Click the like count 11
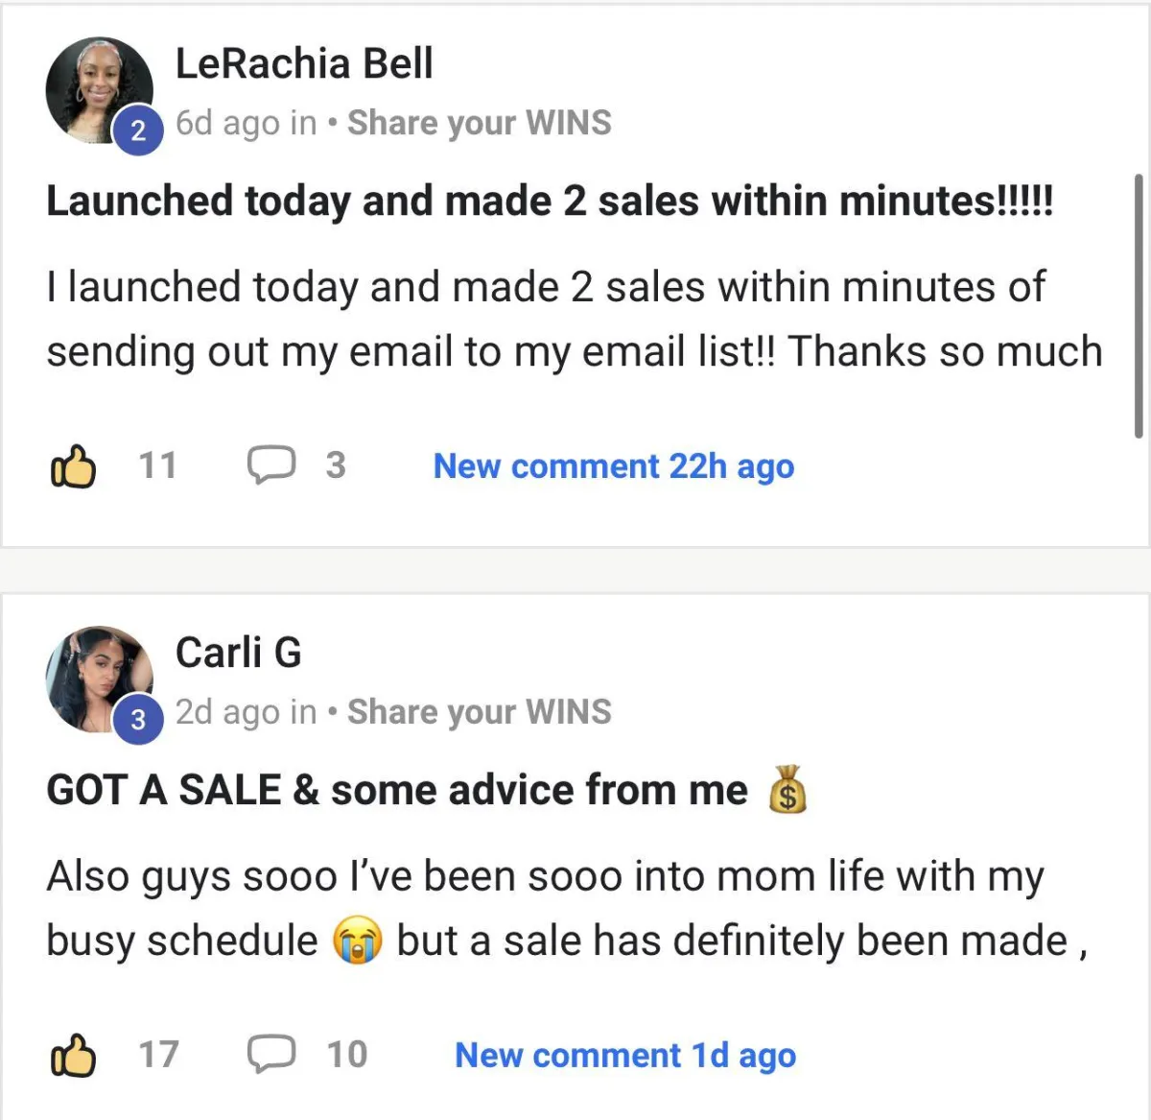The height and width of the screenshot is (1120, 1151). pos(158,466)
